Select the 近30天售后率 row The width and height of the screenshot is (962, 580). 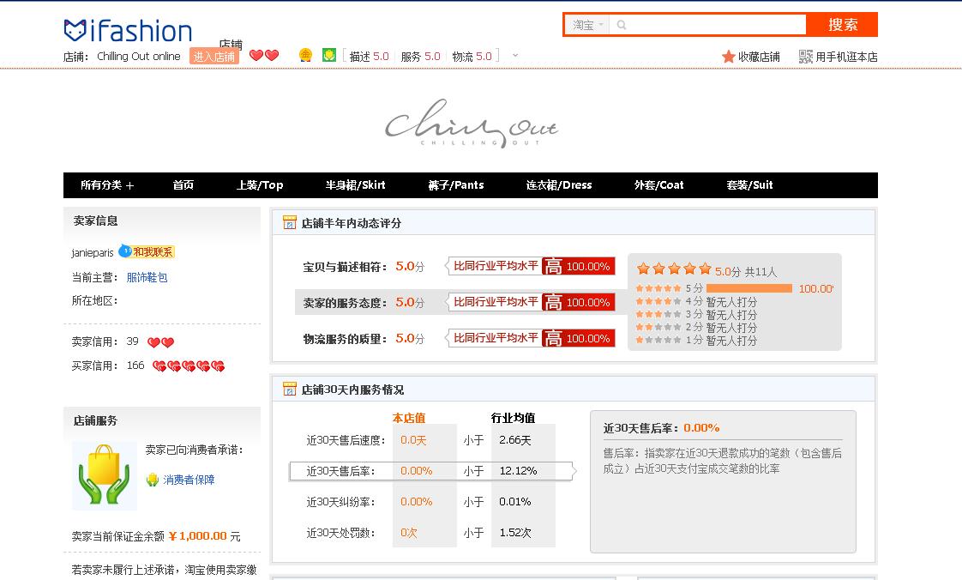click(431, 471)
